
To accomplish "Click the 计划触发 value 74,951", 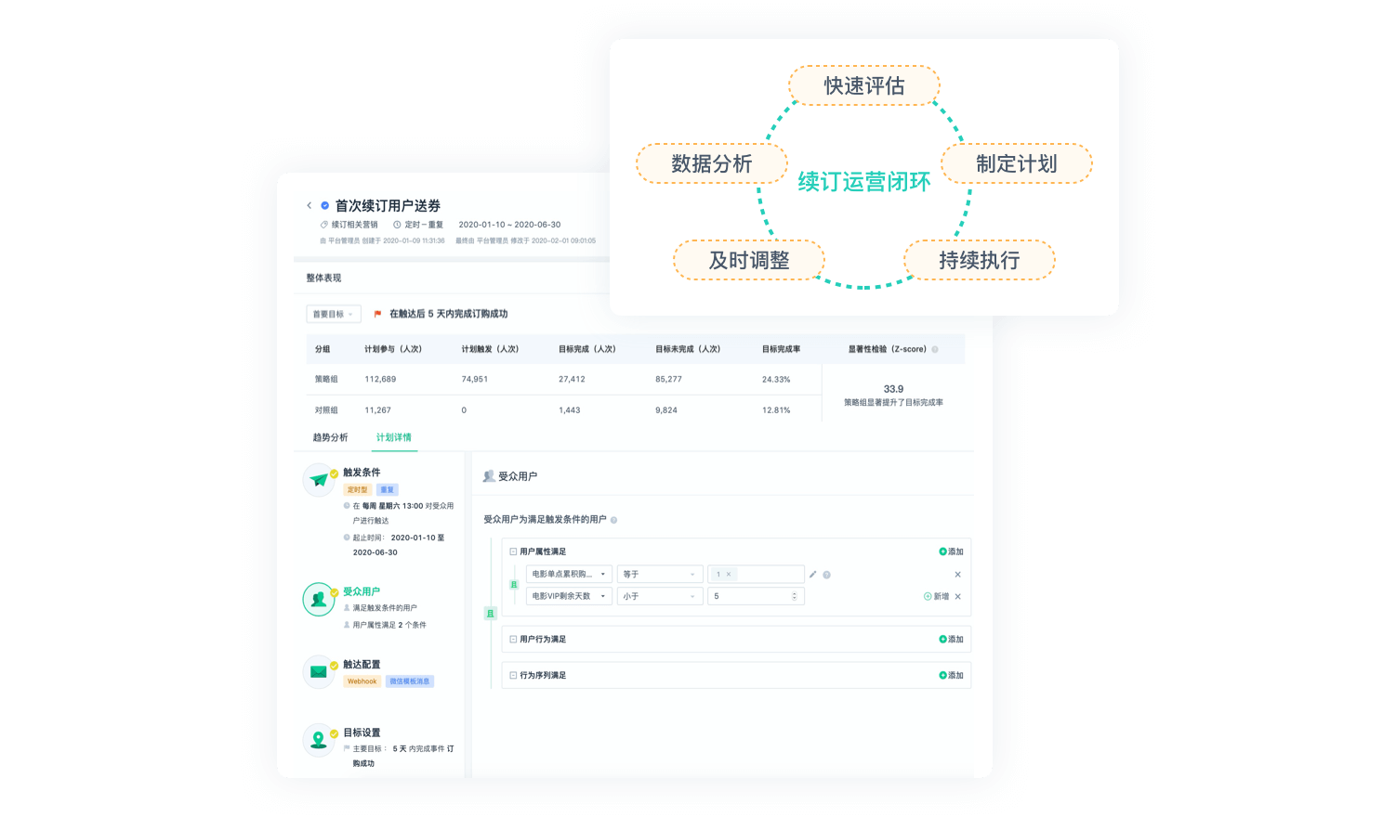I will [x=474, y=379].
